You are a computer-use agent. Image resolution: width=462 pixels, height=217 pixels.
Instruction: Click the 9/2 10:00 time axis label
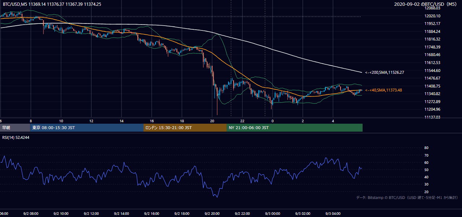61,214
